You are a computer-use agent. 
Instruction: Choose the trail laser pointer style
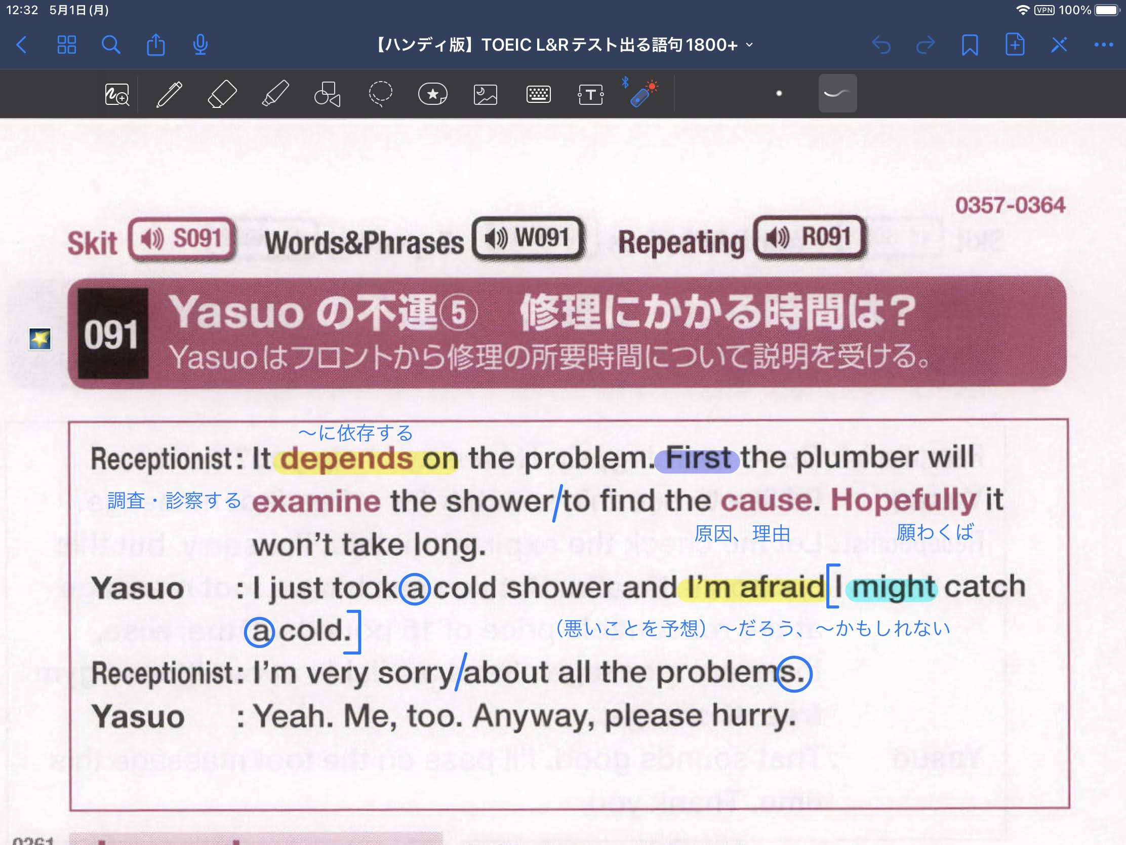coord(837,93)
